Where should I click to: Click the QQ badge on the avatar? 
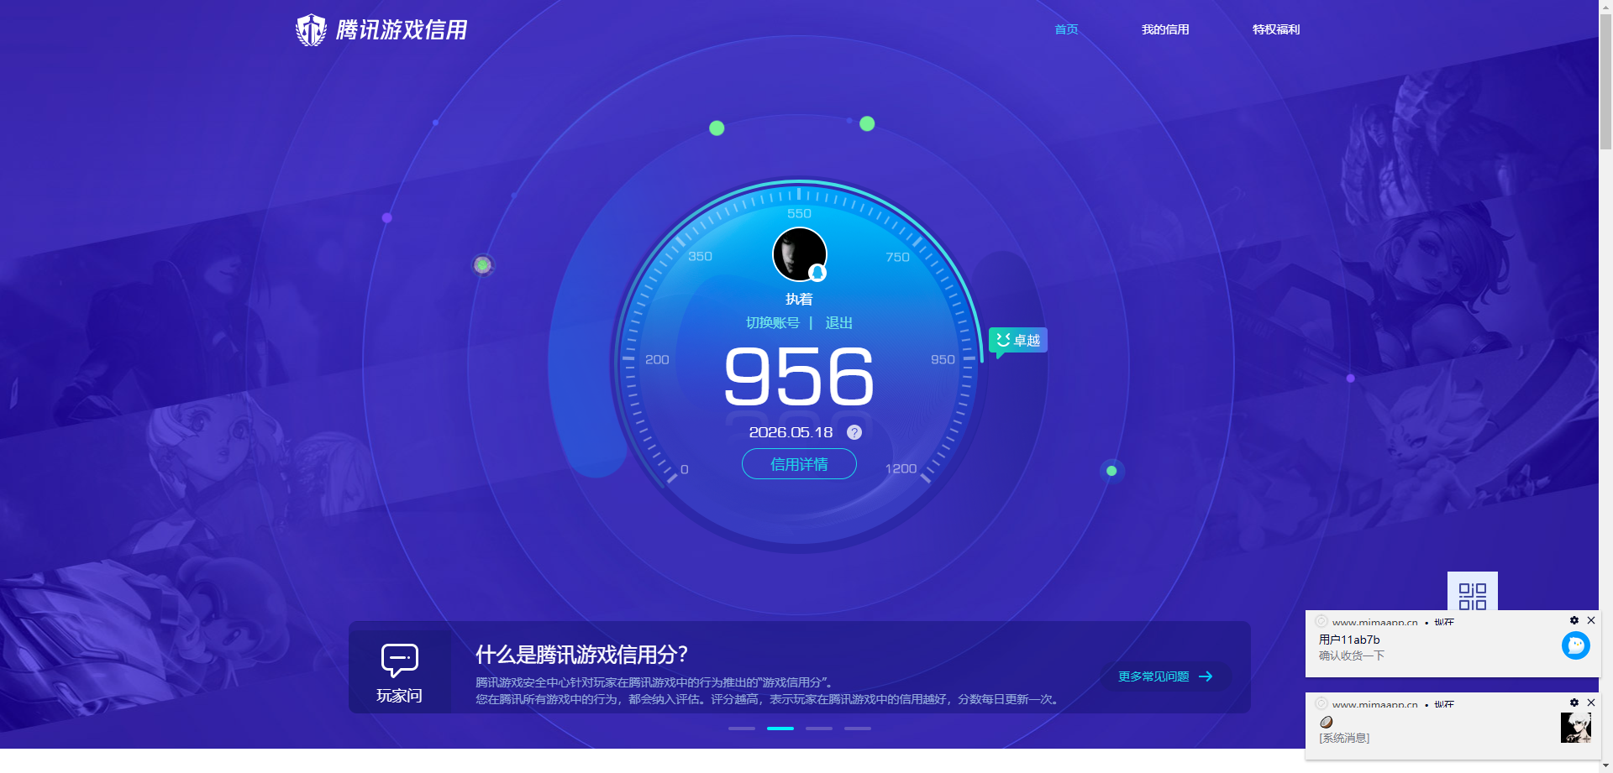(x=817, y=273)
